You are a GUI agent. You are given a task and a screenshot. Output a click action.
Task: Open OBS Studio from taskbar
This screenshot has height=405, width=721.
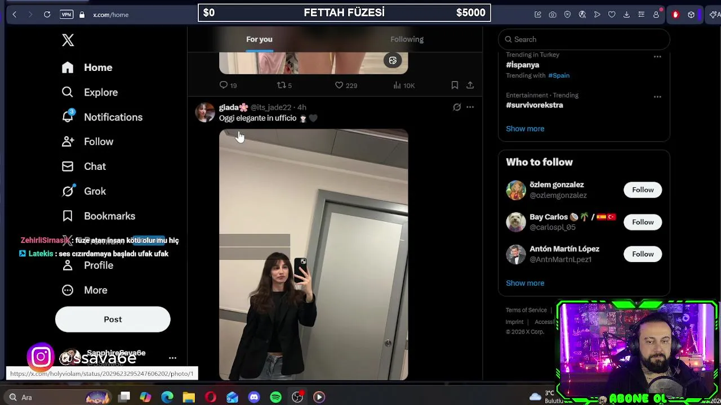297,397
